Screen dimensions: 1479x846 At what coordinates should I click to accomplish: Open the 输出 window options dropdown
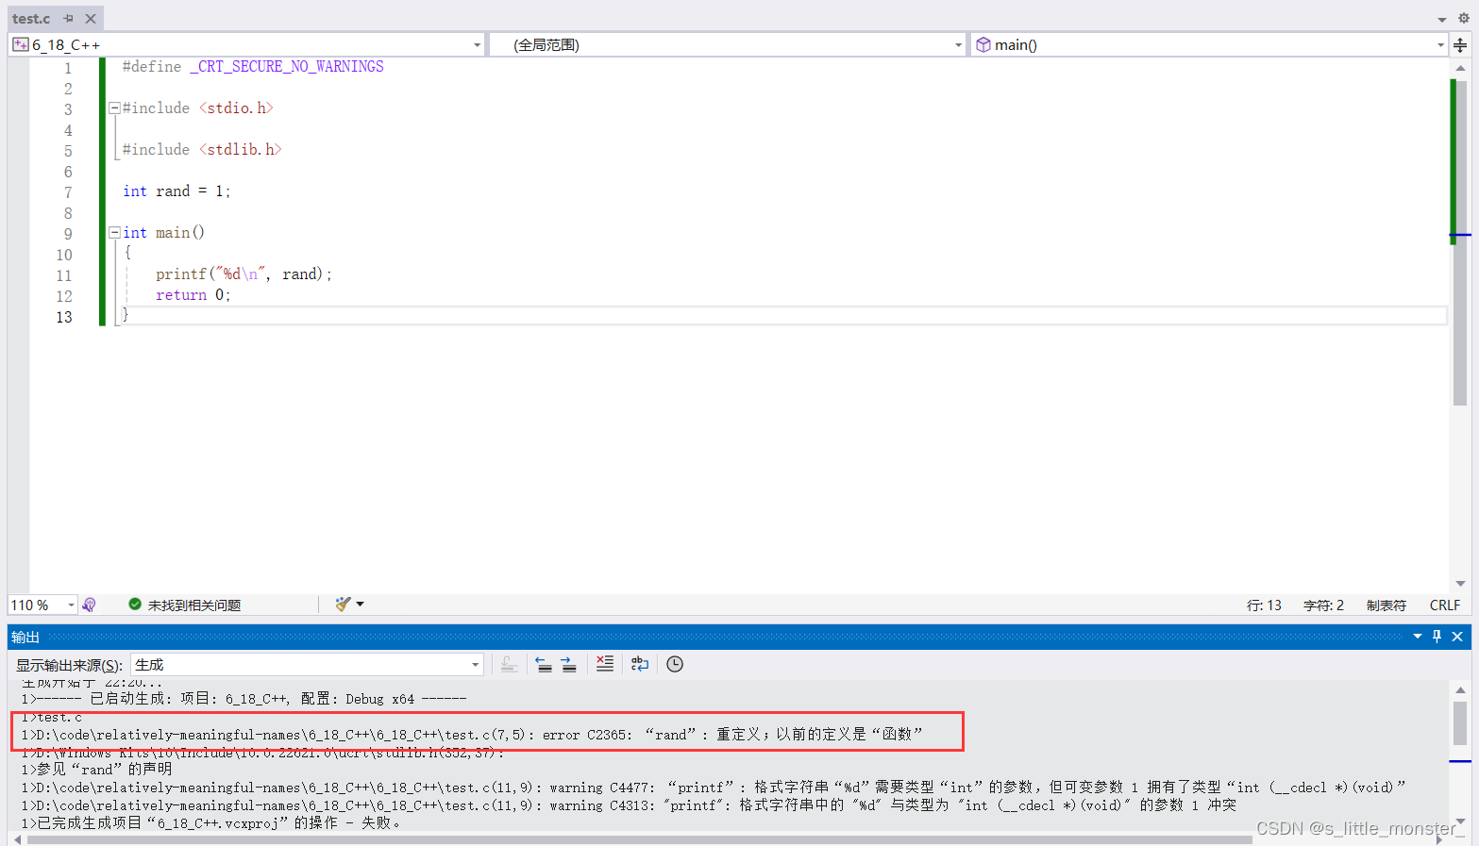point(1418,637)
